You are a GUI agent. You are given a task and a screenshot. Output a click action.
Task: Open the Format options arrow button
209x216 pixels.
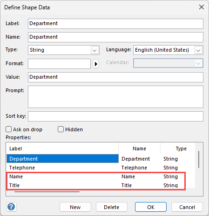click(x=96, y=64)
